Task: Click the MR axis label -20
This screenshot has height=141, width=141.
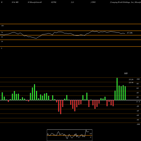Action: coord(138,106)
